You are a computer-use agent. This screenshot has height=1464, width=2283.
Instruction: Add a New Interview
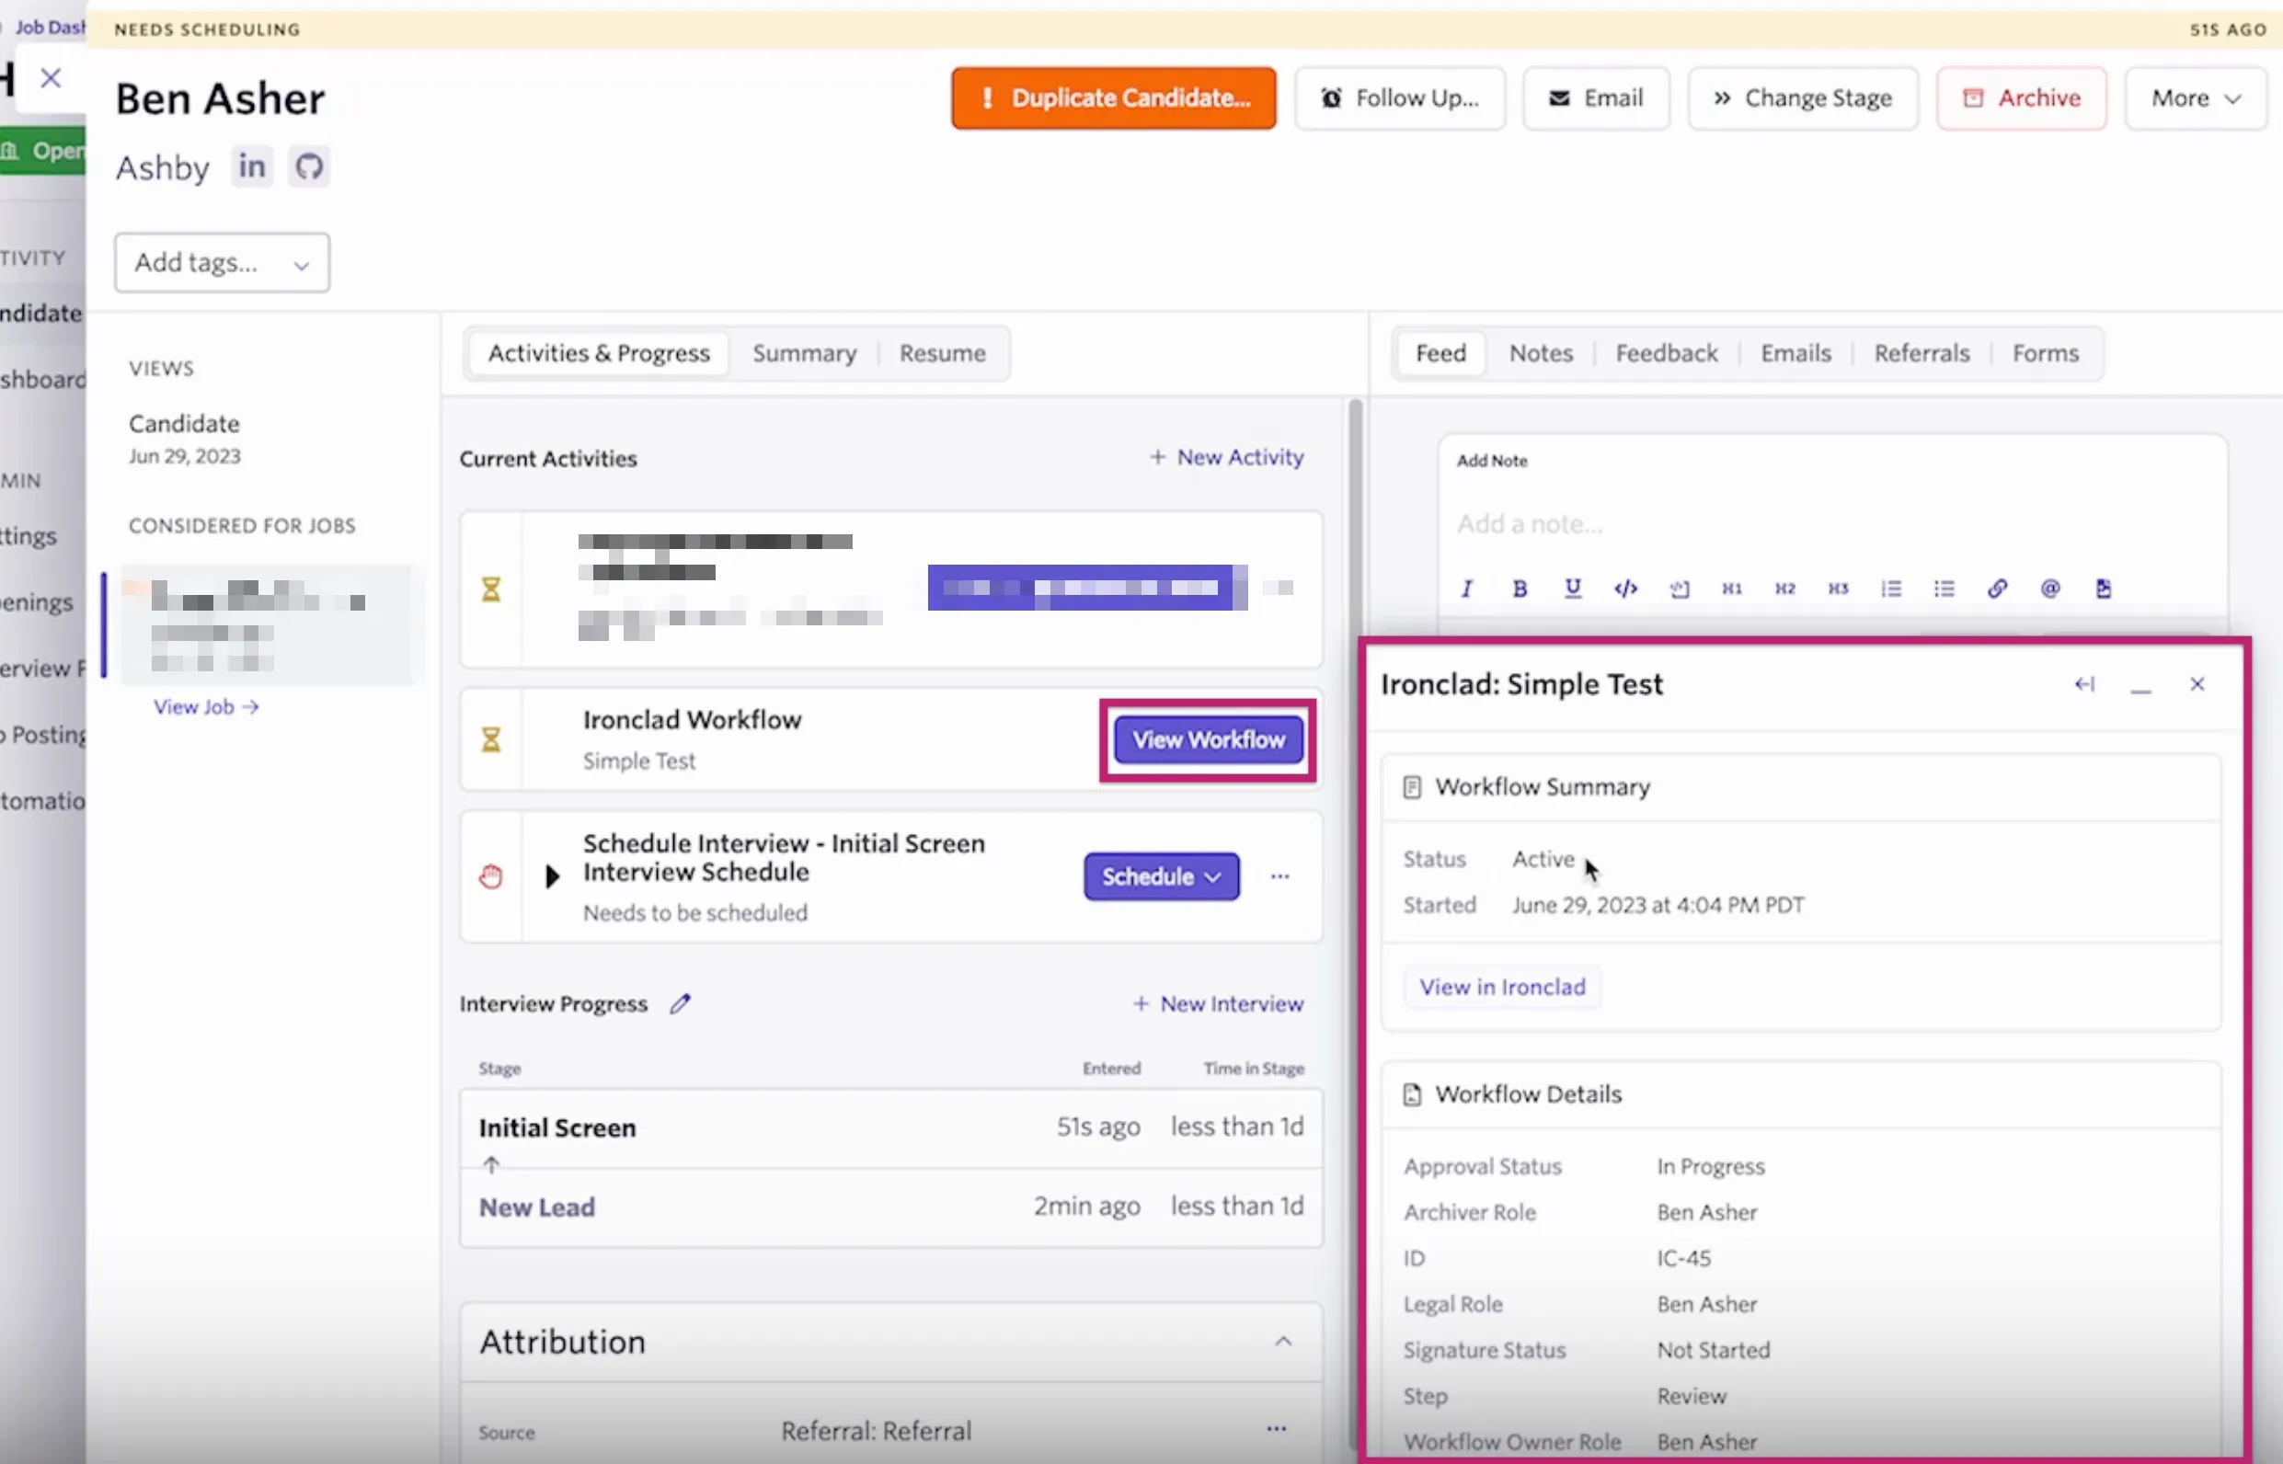pos(1218,1004)
